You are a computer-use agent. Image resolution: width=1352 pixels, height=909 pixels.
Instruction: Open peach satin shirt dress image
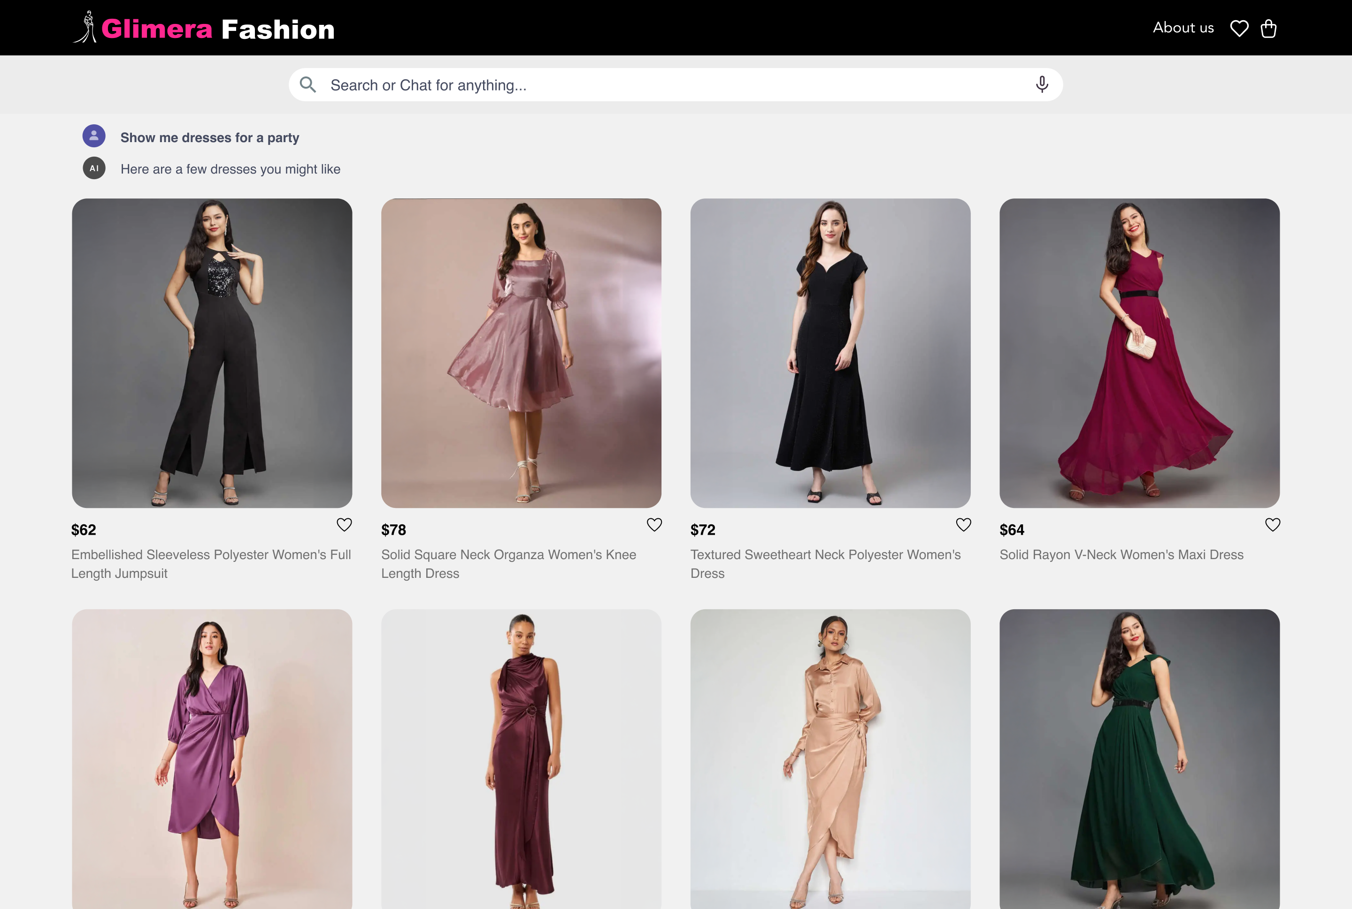click(x=830, y=759)
